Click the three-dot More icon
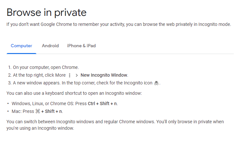This screenshot has width=248, height=142. pos(70,75)
